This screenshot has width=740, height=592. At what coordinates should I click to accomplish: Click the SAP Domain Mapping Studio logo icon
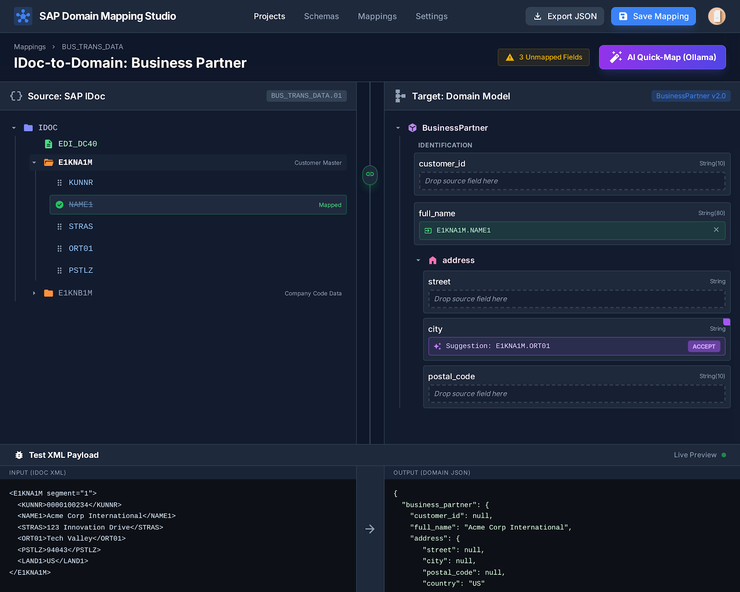tap(23, 16)
